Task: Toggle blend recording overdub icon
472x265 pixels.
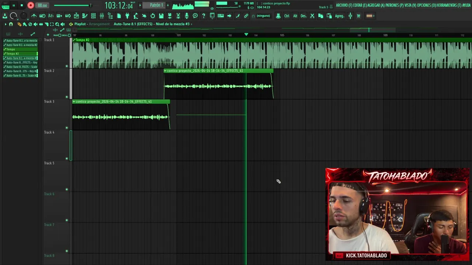Action: pyautogui.click(x=59, y=16)
